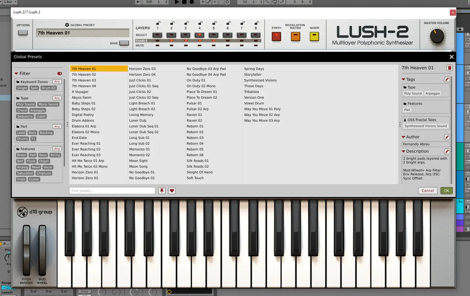Viewport: 470px width, 296px height.
Task: Click the delete preset trash icon
Action: click(x=449, y=68)
